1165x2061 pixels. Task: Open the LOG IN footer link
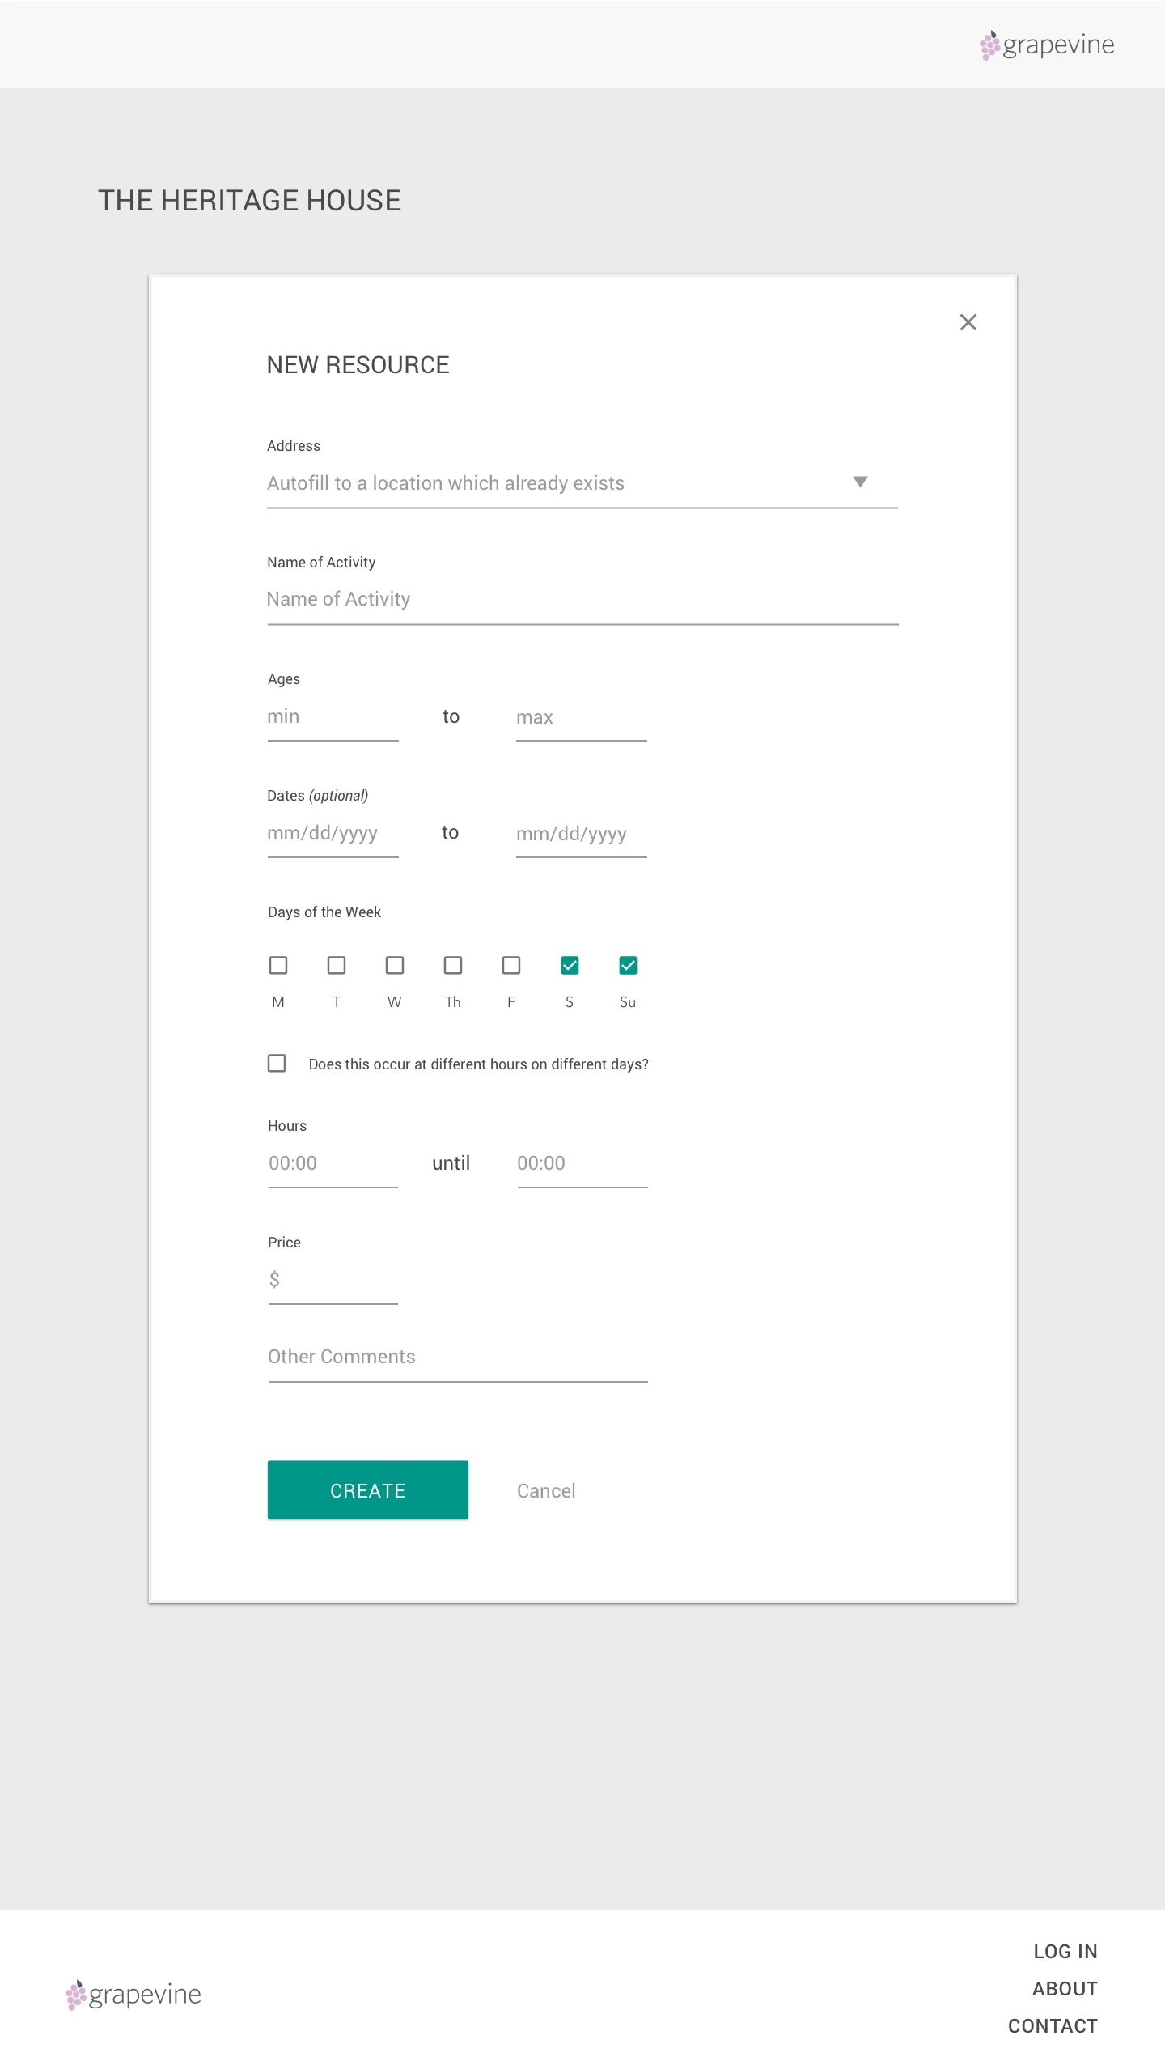[1065, 1952]
